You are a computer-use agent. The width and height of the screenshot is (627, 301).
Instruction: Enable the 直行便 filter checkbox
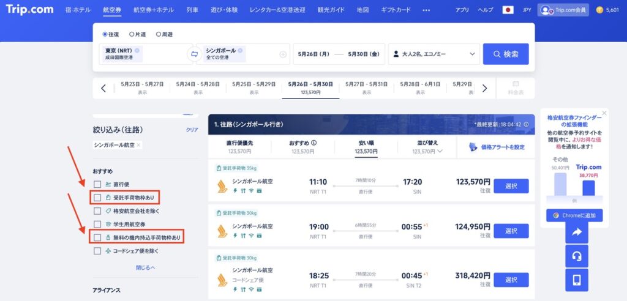click(97, 184)
